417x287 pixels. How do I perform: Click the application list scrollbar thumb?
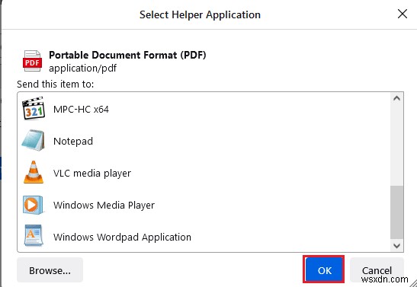pyautogui.click(x=396, y=212)
